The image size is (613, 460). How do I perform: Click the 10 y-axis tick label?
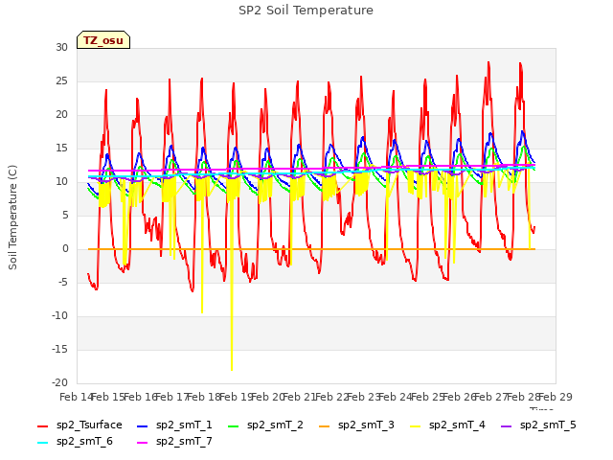pyautogui.click(x=61, y=181)
